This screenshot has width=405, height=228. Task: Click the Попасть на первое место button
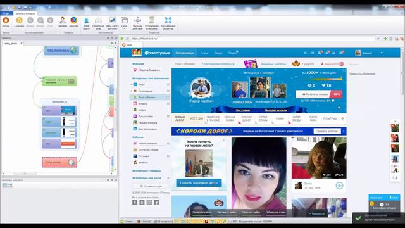tap(199, 183)
